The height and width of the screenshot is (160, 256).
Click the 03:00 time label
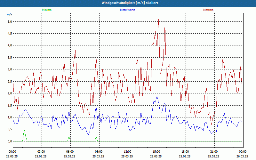pyautogui.click(x=42, y=152)
